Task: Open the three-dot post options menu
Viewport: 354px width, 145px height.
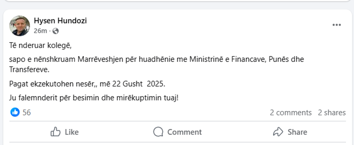Action: point(337,25)
